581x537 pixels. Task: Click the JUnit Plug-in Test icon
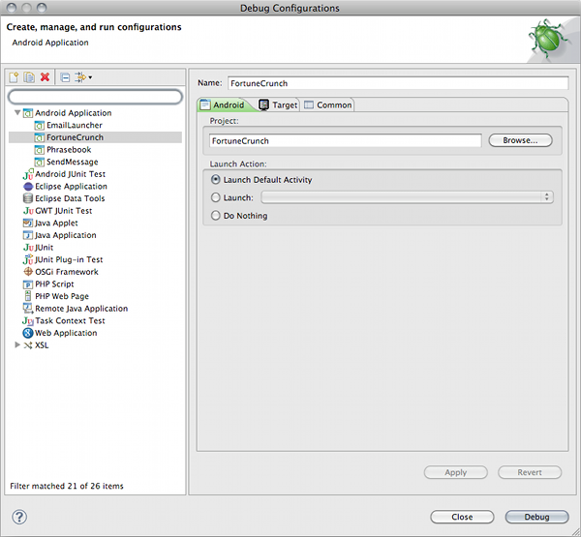(x=28, y=259)
